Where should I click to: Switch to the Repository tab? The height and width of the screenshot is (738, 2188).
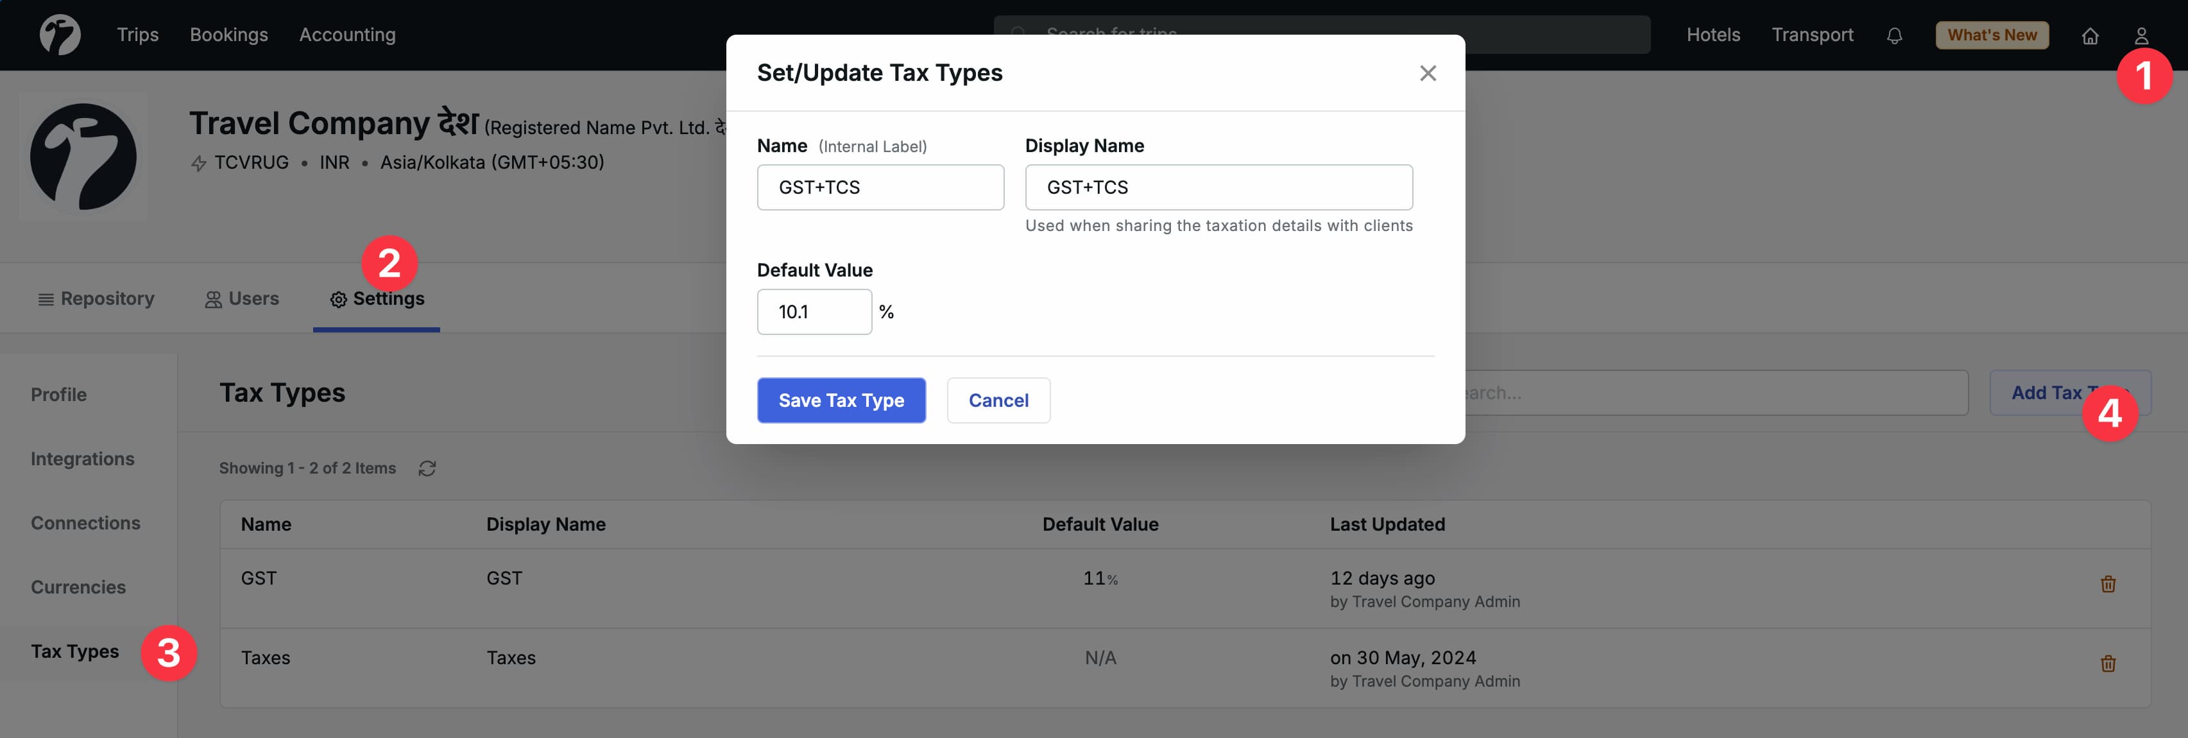96,298
